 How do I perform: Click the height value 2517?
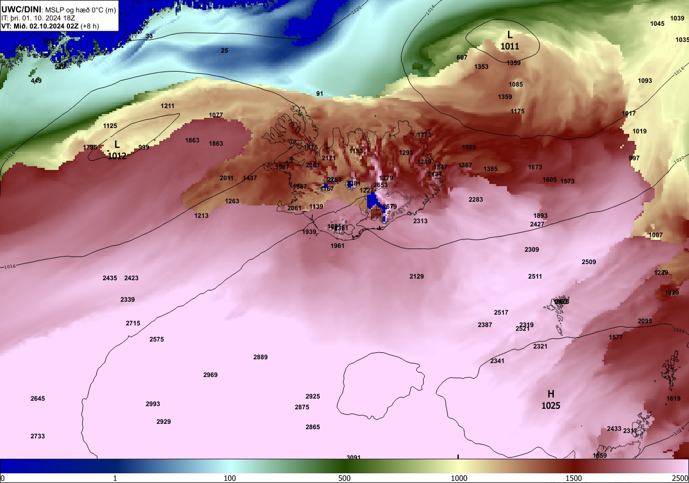click(x=501, y=312)
